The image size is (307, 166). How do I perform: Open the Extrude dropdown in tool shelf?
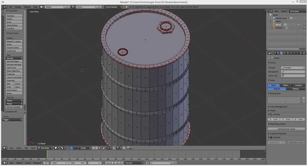point(14,58)
